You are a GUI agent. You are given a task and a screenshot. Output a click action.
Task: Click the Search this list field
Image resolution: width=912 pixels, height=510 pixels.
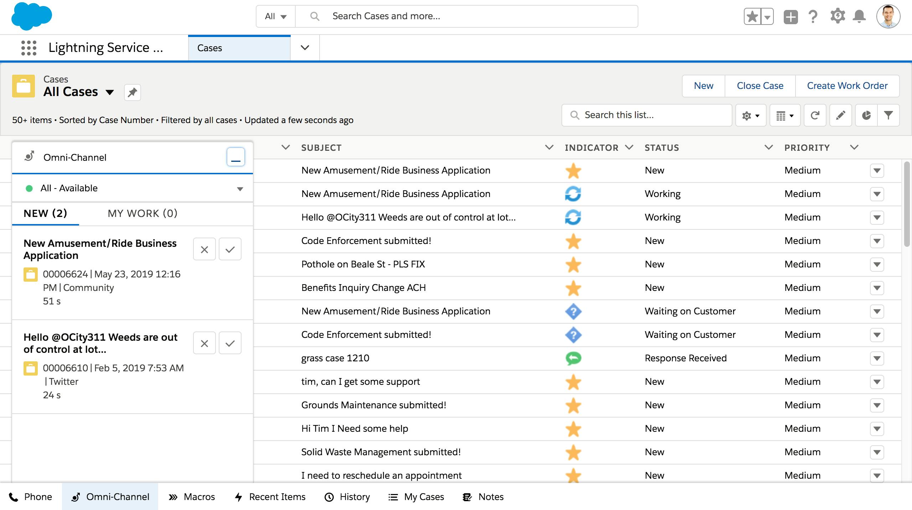coord(647,115)
